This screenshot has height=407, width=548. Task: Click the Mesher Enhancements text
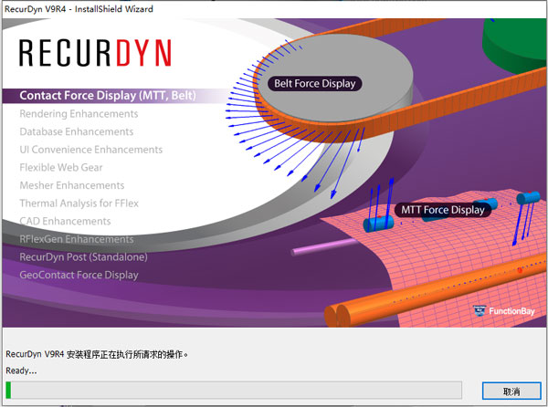pyautogui.click(x=71, y=185)
